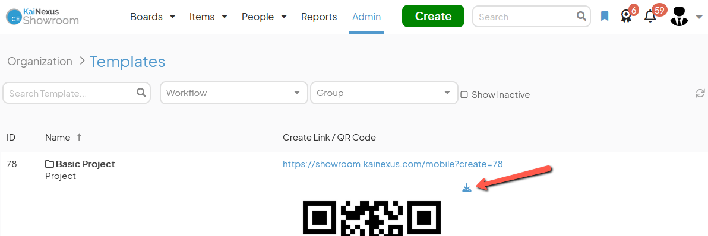Open the user profile avatar menu
This screenshot has width=708, height=236.
coord(679,16)
